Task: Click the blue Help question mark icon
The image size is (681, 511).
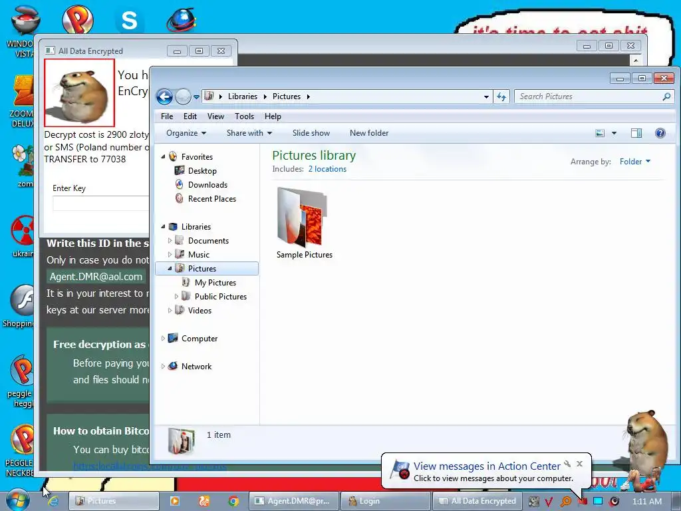Action: pos(660,133)
